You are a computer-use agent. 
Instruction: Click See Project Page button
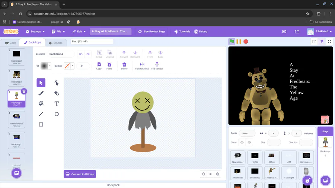152,32
